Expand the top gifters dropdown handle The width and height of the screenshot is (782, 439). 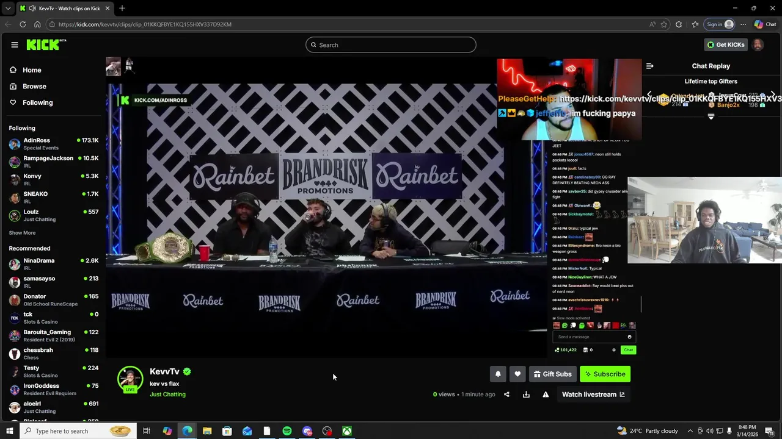pos(711,116)
